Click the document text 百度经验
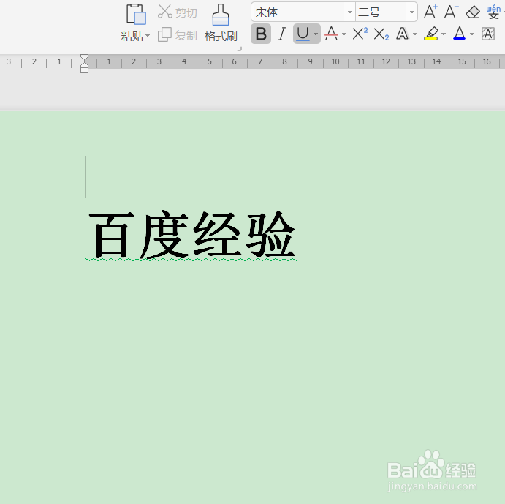Image resolution: width=505 pixels, height=504 pixels. (x=192, y=236)
